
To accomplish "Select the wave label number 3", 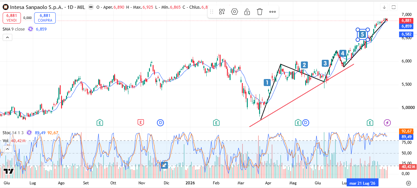I will tap(325, 63).
